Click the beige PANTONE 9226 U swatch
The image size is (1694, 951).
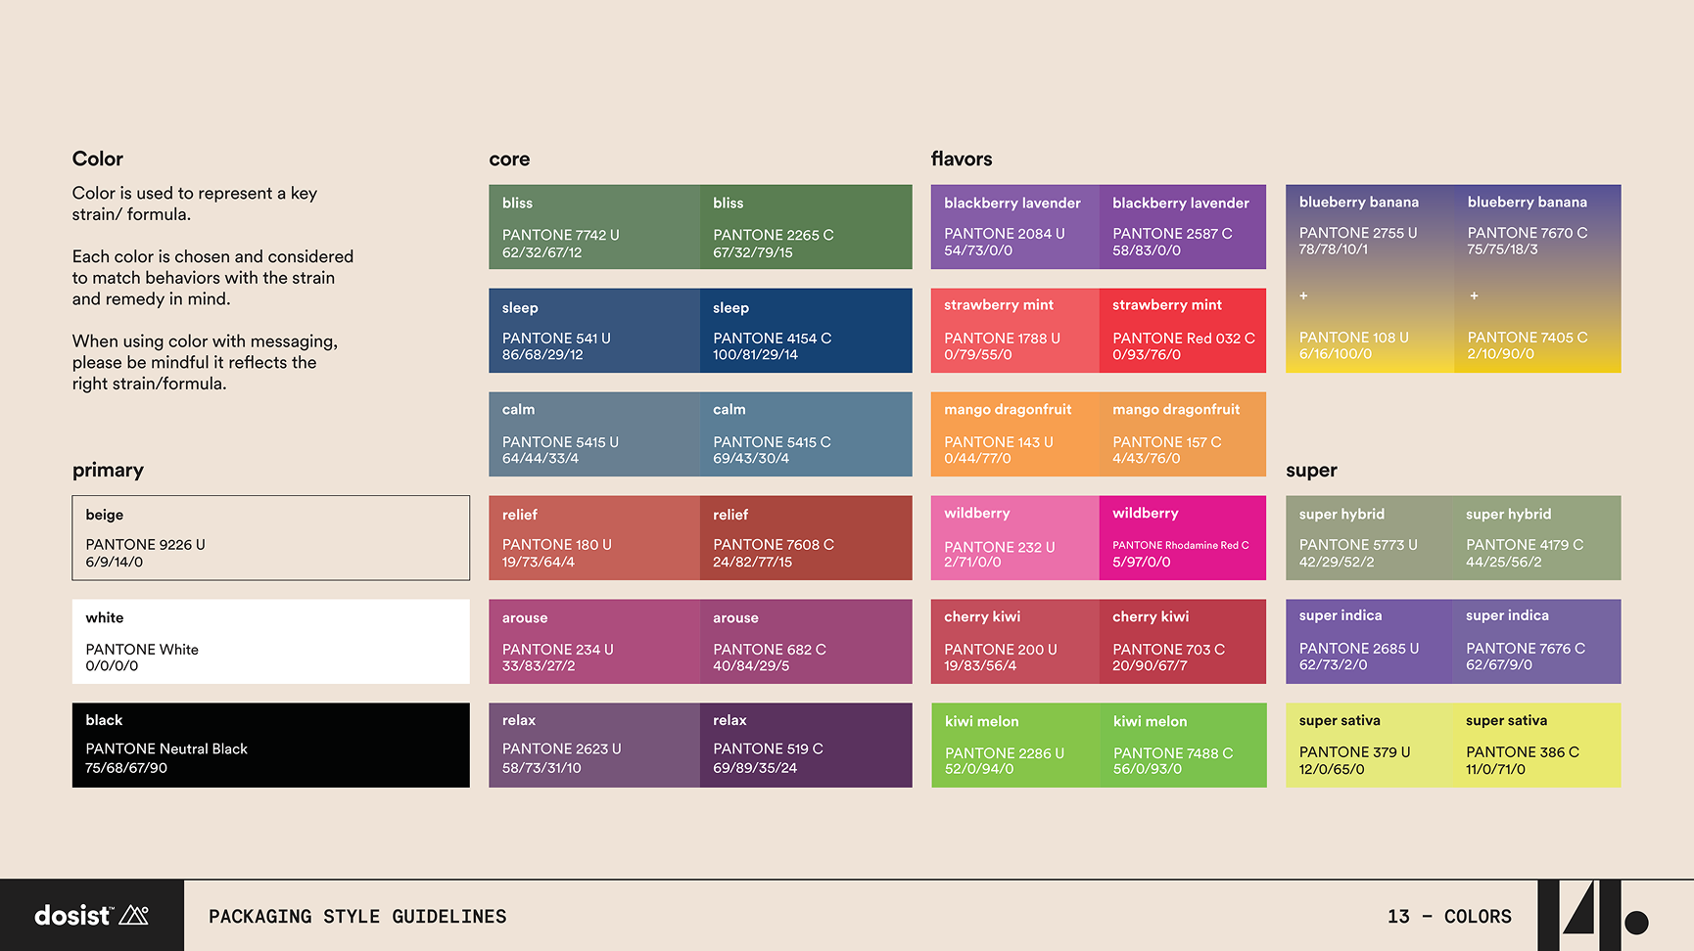click(x=271, y=538)
